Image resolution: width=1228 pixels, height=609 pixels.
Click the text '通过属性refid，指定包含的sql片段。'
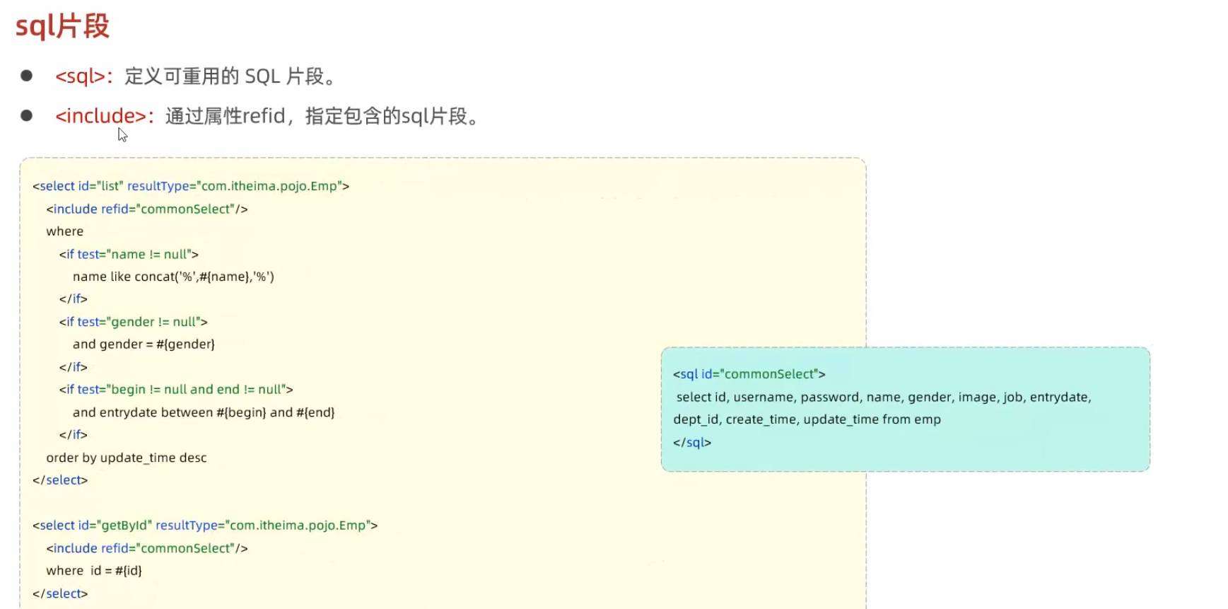click(x=322, y=115)
